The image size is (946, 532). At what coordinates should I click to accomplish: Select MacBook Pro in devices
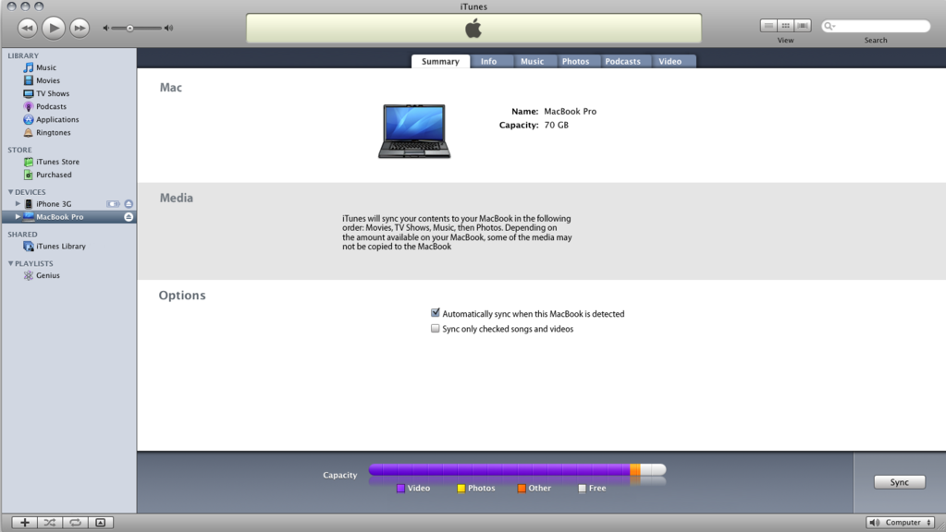point(60,217)
